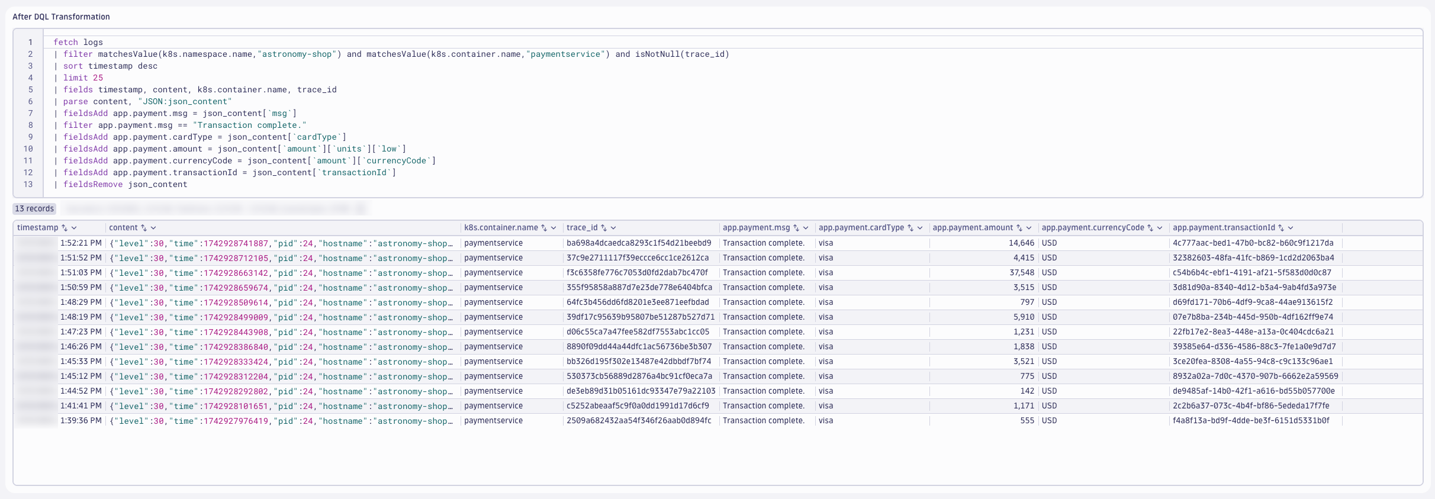Sort table by app.payment.amount icon
Viewport: 1435px width, 499px height.
pos(1019,228)
